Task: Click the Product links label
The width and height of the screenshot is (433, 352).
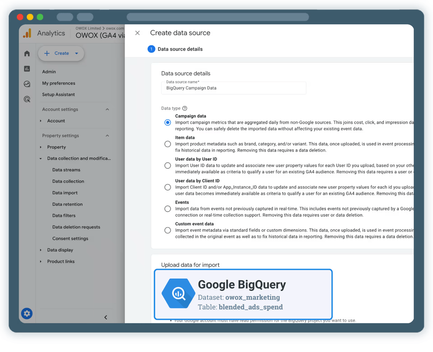Action: click(x=61, y=262)
